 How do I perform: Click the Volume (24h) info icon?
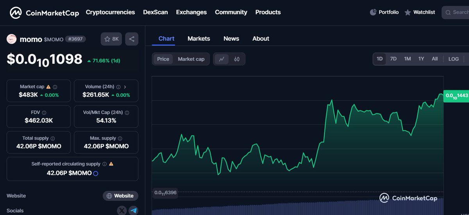tap(118, 87)
